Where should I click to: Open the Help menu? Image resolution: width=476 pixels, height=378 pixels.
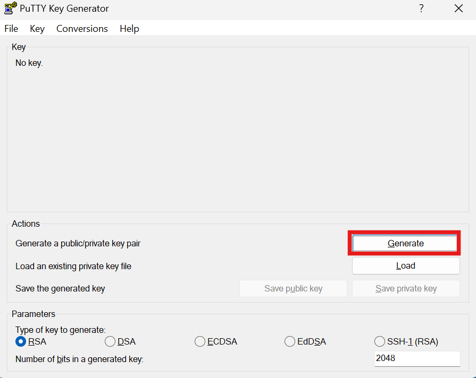(129, 29)
